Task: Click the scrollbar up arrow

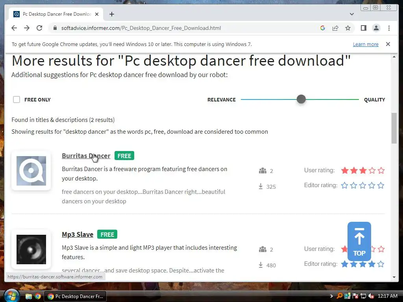Action: (x=394, y=57)
